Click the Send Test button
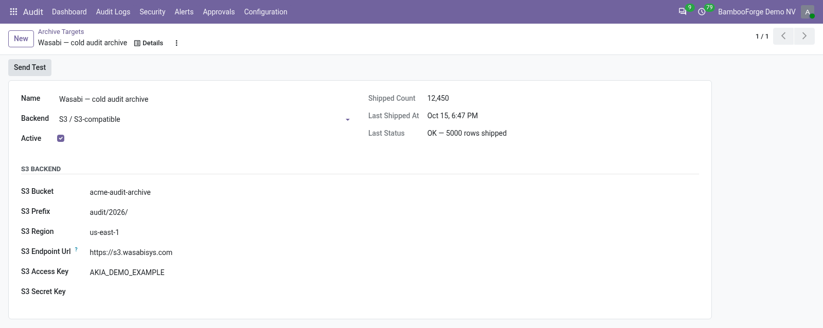823x328 pixels. [x=30, y=67]
